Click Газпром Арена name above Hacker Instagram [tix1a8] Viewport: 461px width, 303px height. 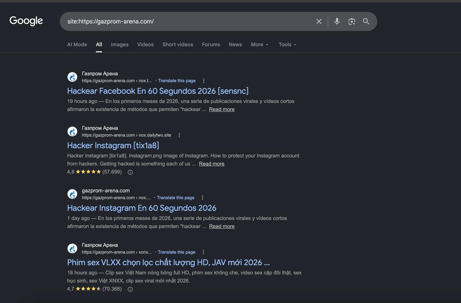click(x=100, y=128)
